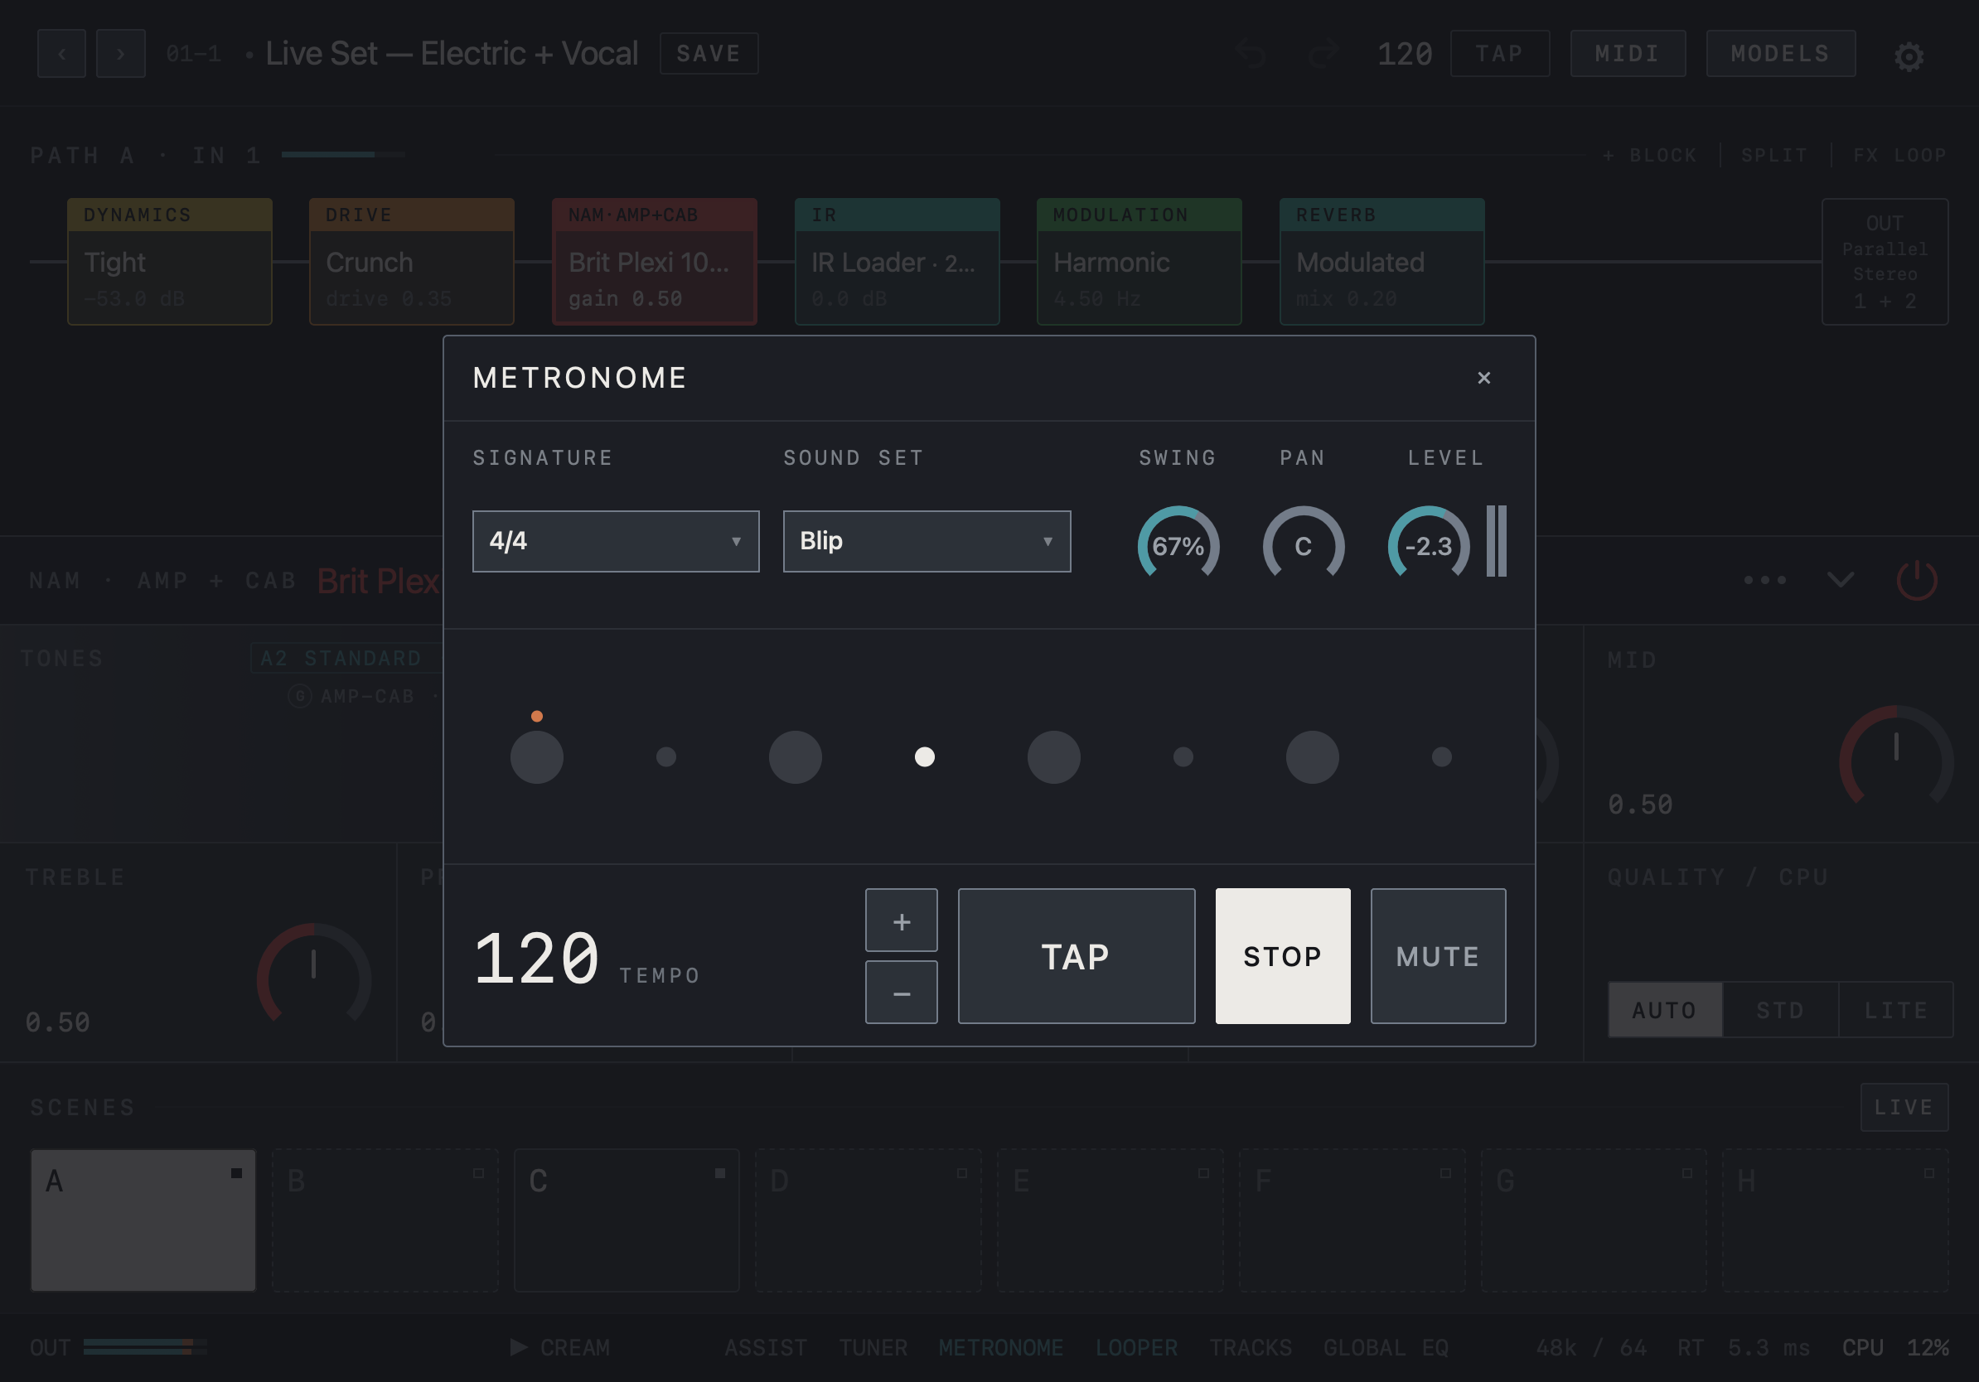Mute the metronome
The image size is (1979, 1382).
point(1438,956)
